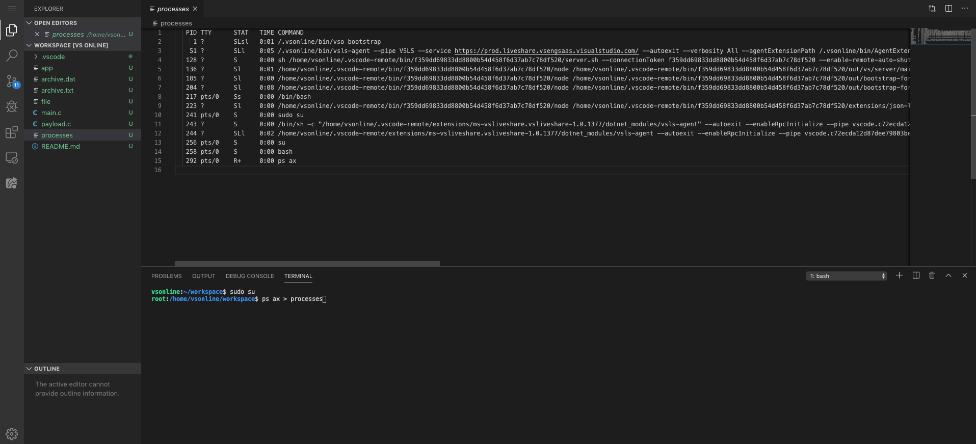Open the Run and Debug view
Screen dimensions: 976x444
click(x=12, y=106)
